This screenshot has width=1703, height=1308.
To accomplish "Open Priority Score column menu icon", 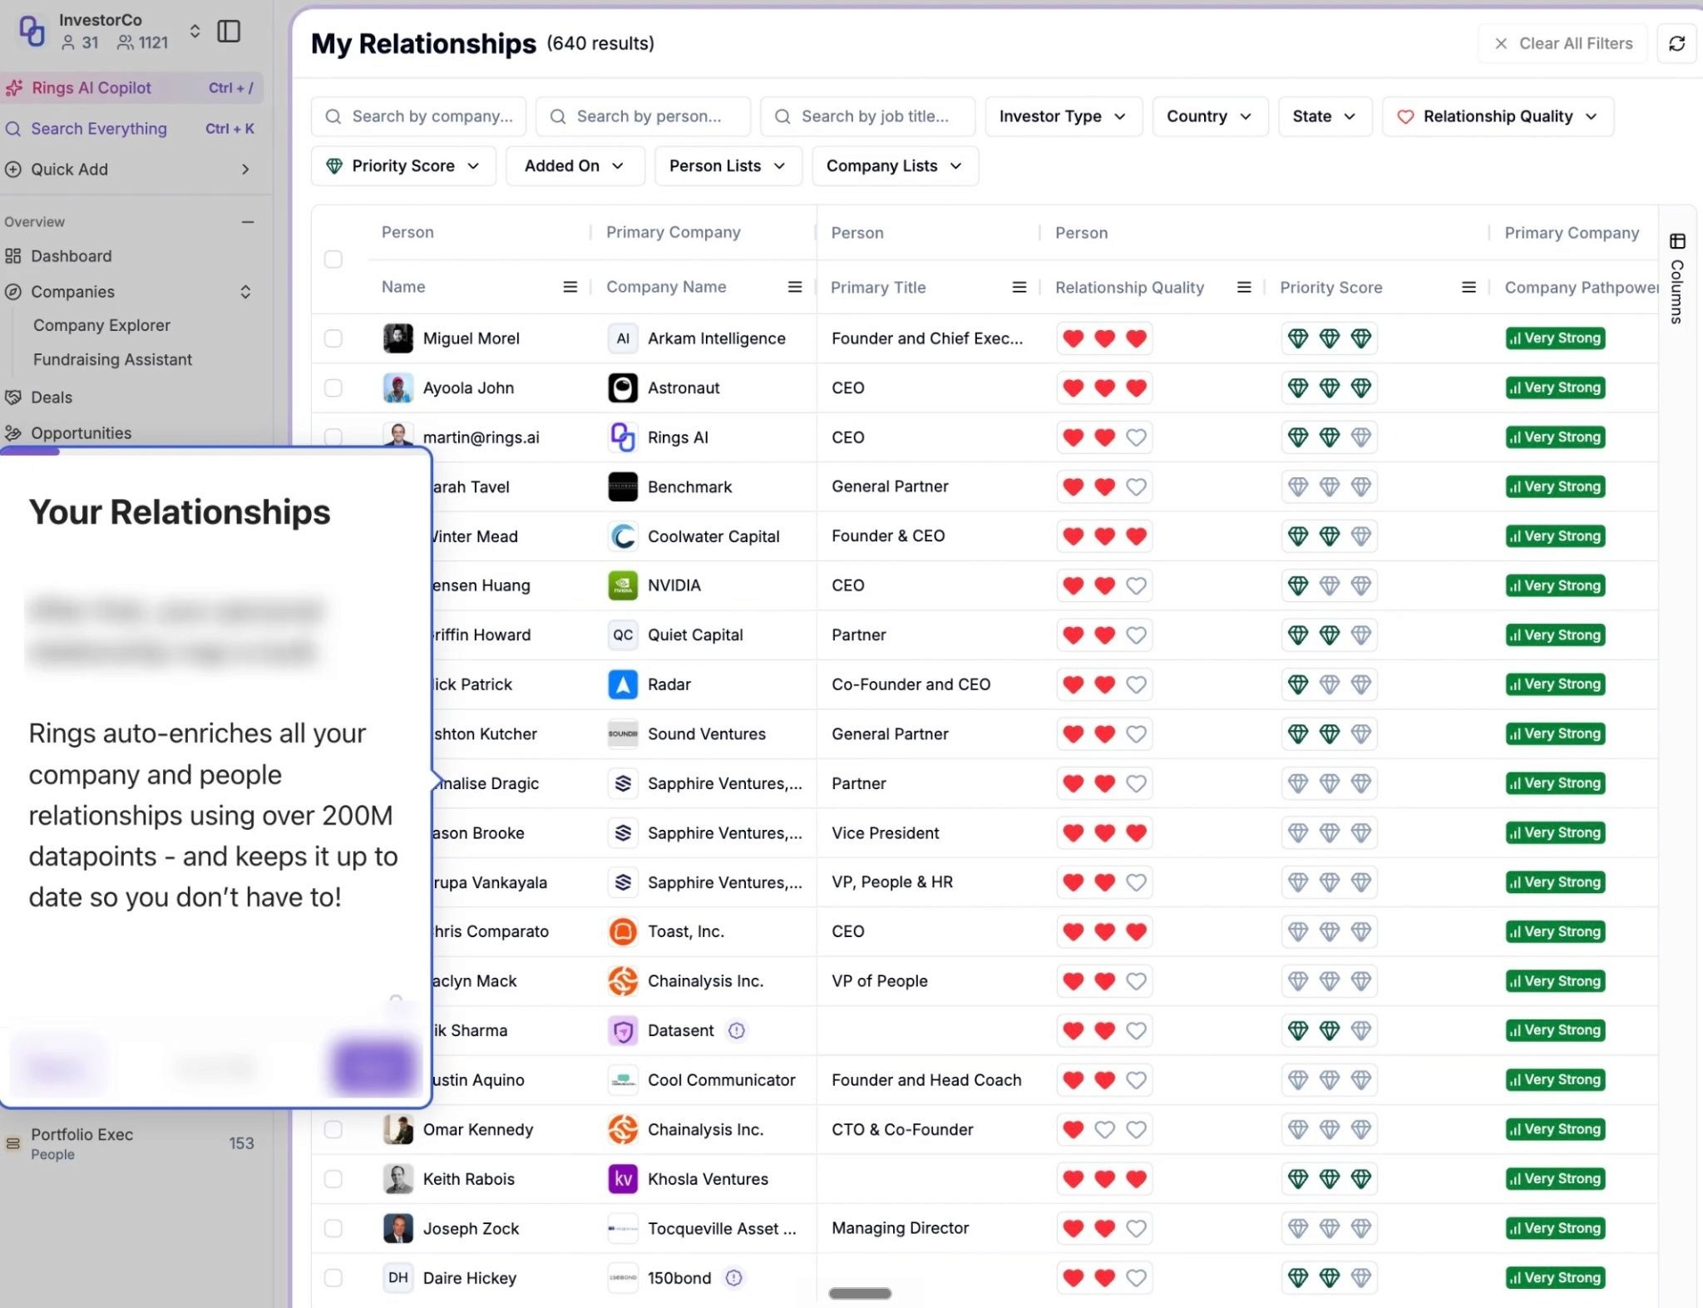I will [1469, 287].
